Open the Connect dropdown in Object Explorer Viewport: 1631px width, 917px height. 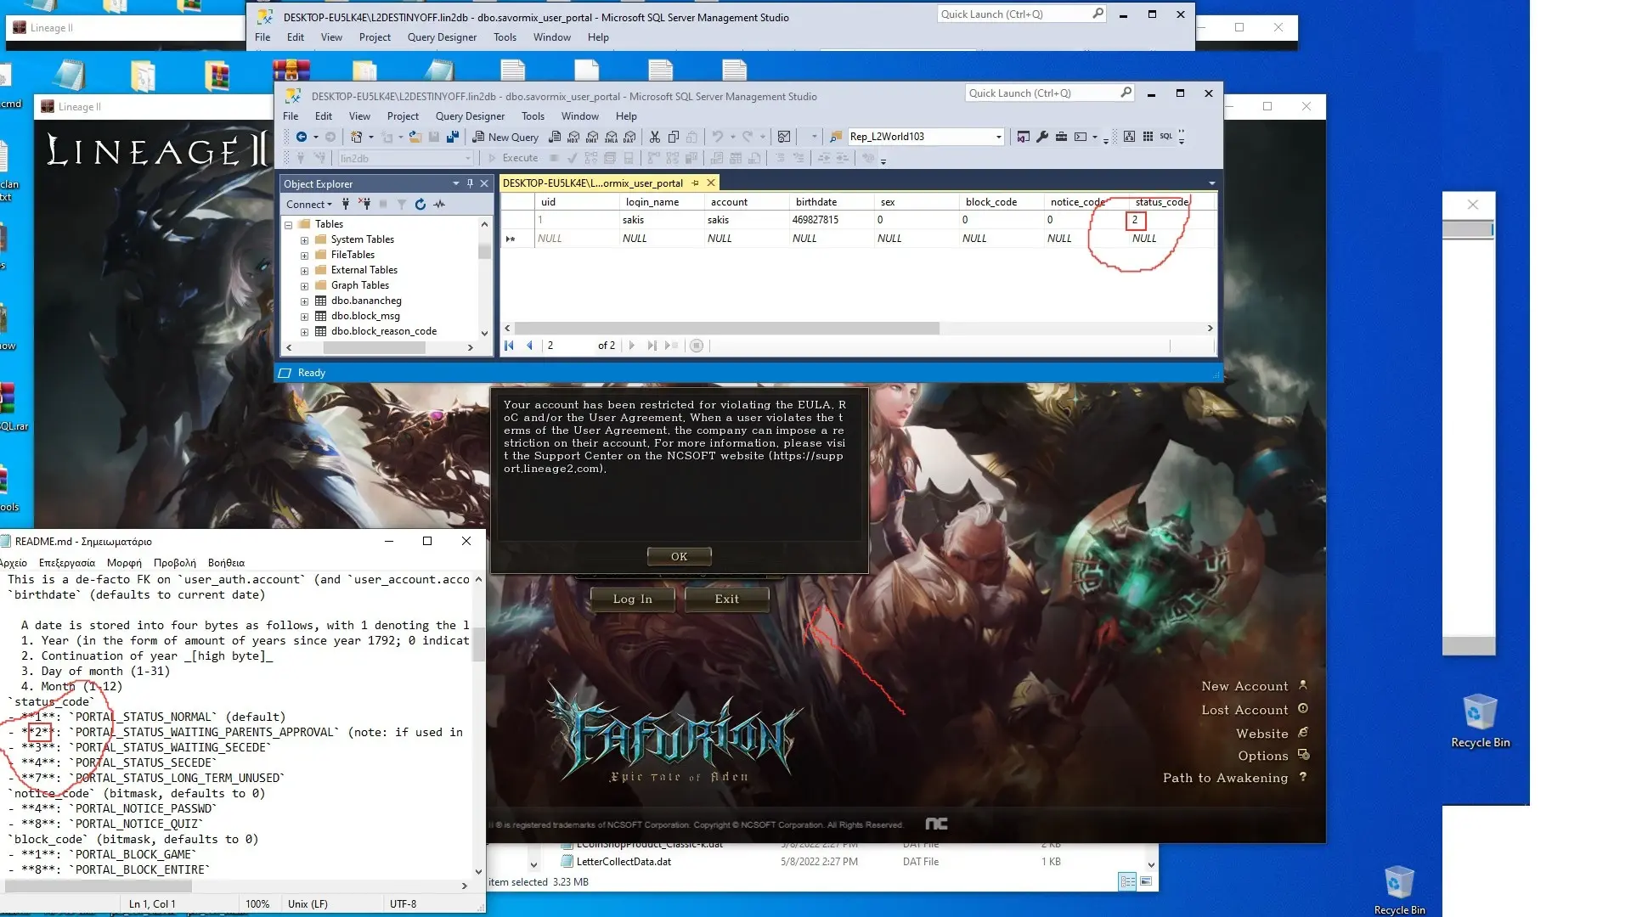click(x=309, y=204)
